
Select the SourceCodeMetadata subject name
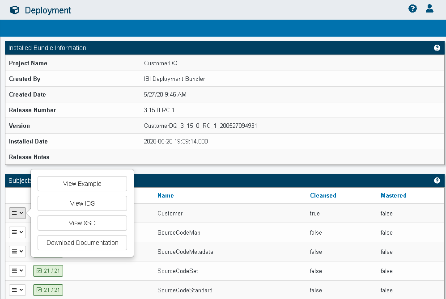pos(186,252)
